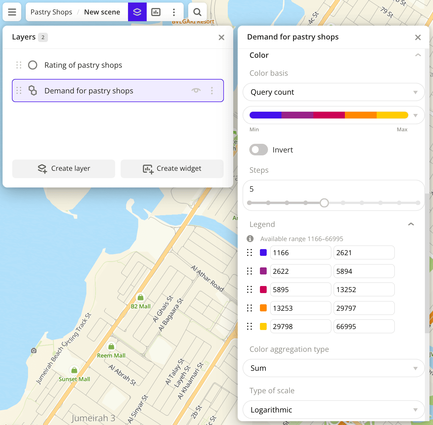Toggle visibility of Demand for pastry shops

[x=196, y=91]
